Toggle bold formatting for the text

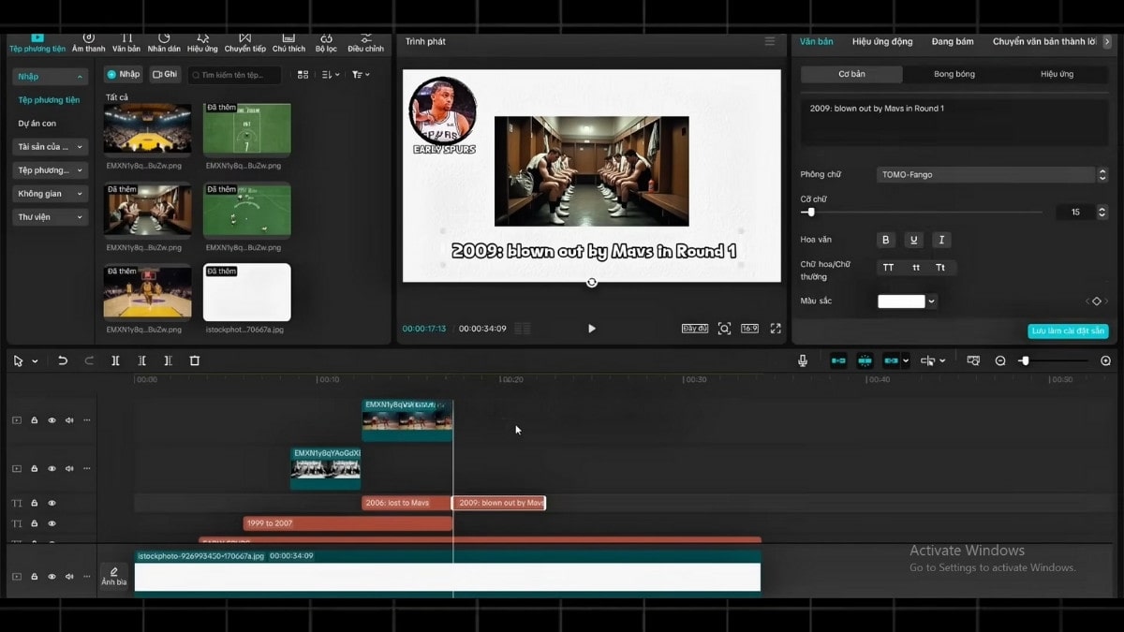[x=885, y=240]
